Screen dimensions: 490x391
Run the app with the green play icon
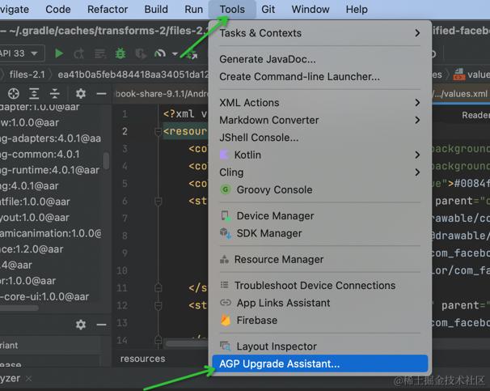(x=59, y=53)
